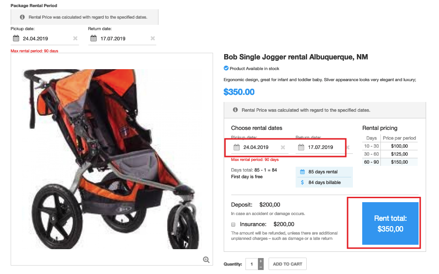Click the blue Rent total button

pyautogui.click(x=390, y=223)
